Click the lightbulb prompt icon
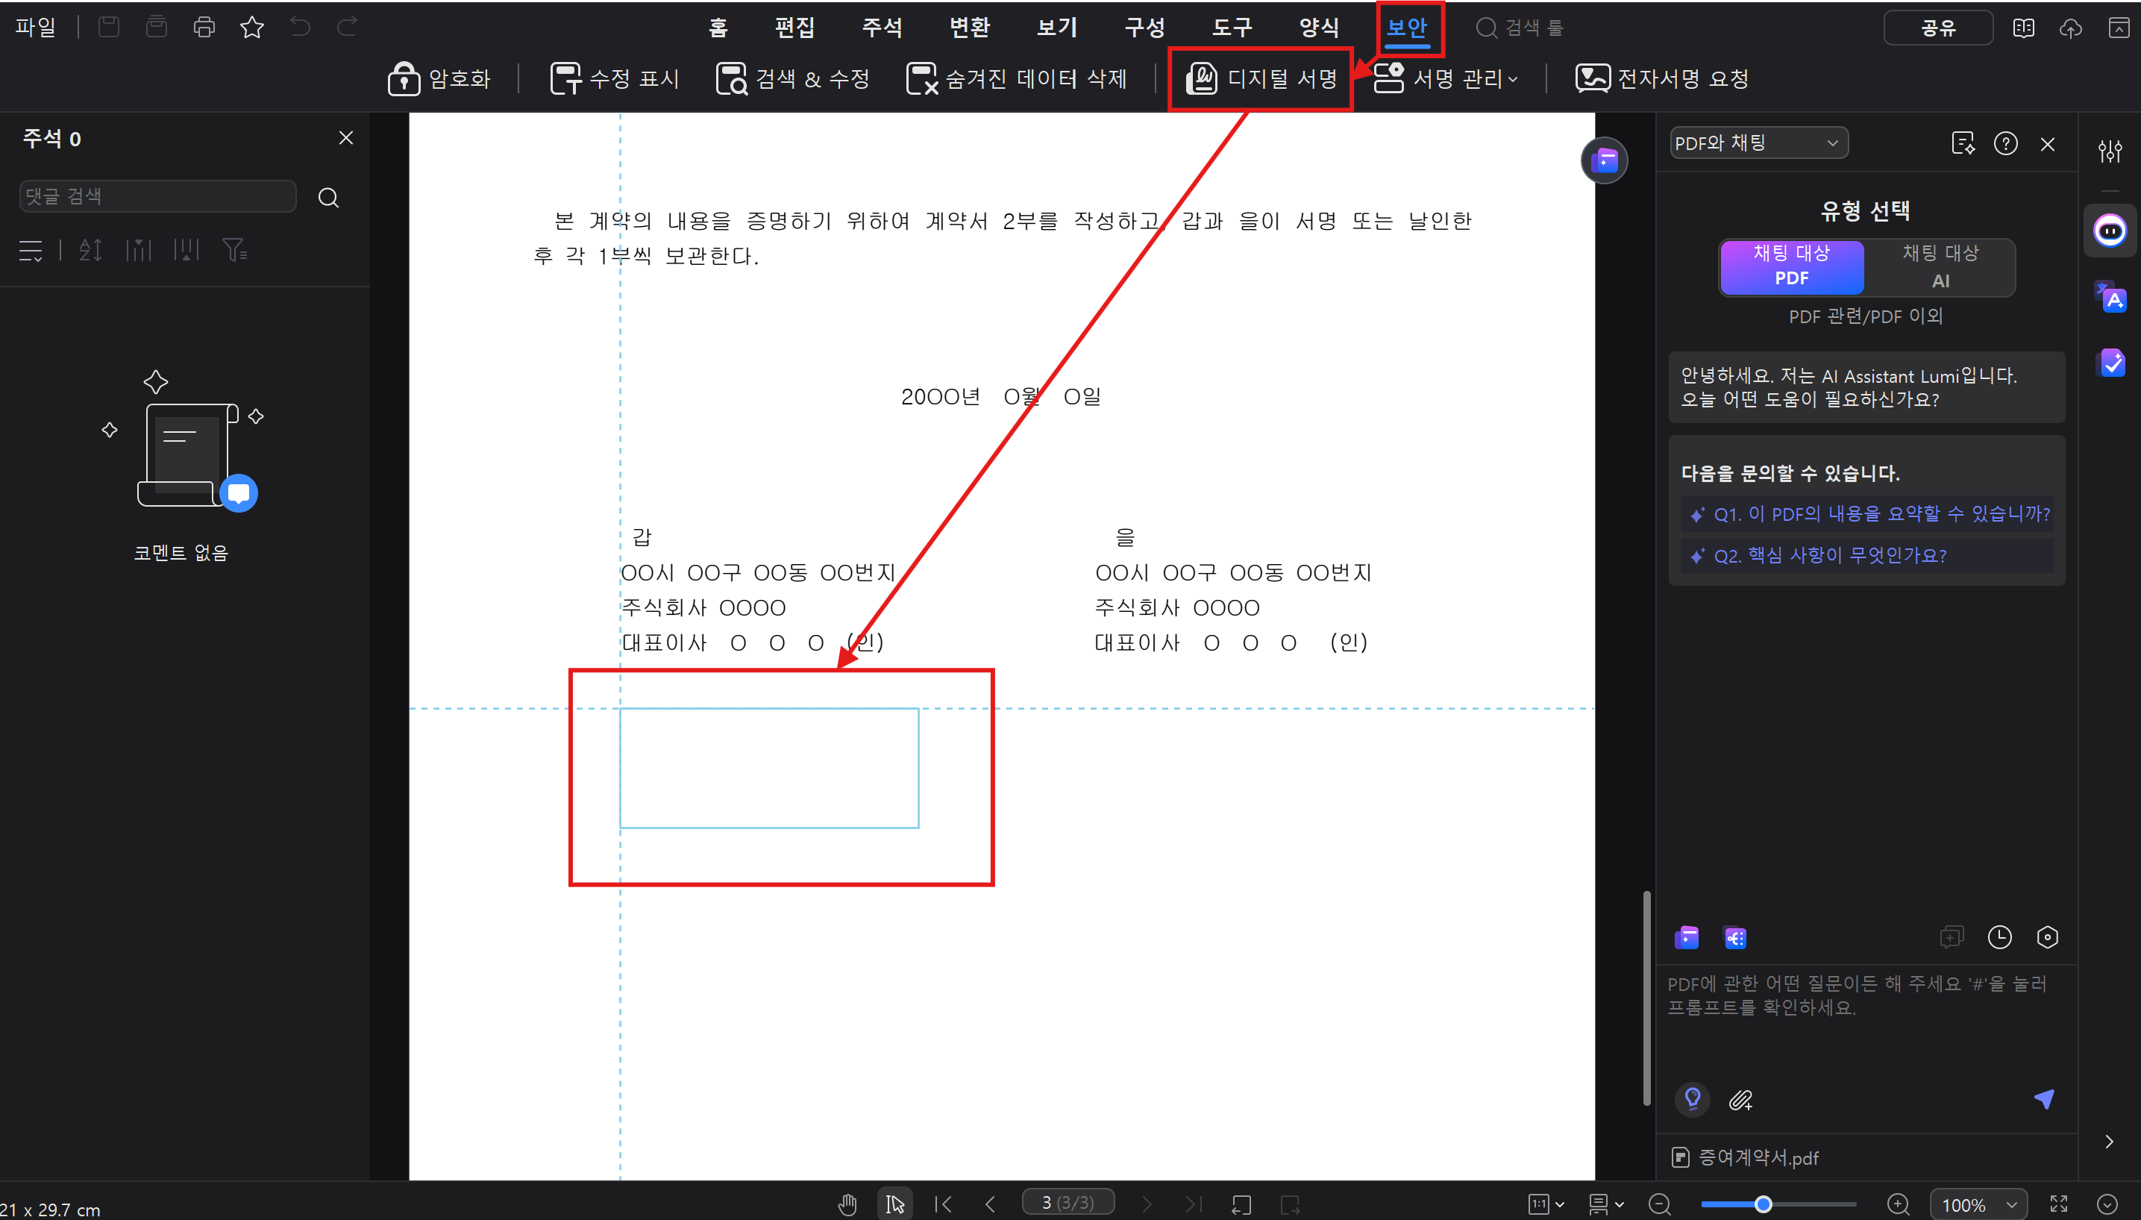2141x1220 pixels. pyautogui.click(x=1693, y=1099)
